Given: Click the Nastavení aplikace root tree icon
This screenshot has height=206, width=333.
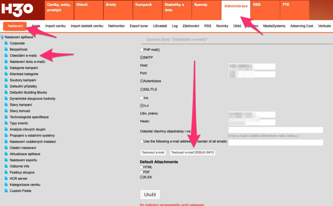Looking at the screenshot, I should click(x=2, y=37).
